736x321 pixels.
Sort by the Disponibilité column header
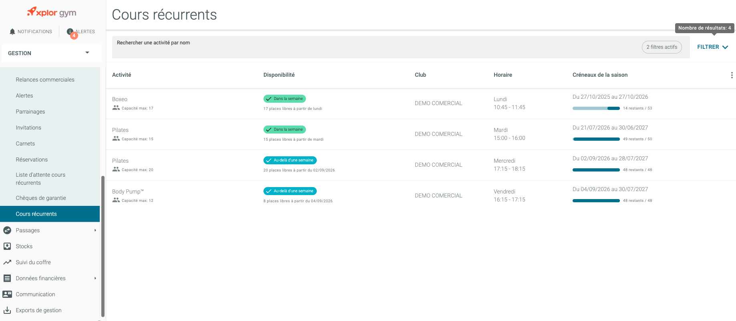tap(279, 75)
